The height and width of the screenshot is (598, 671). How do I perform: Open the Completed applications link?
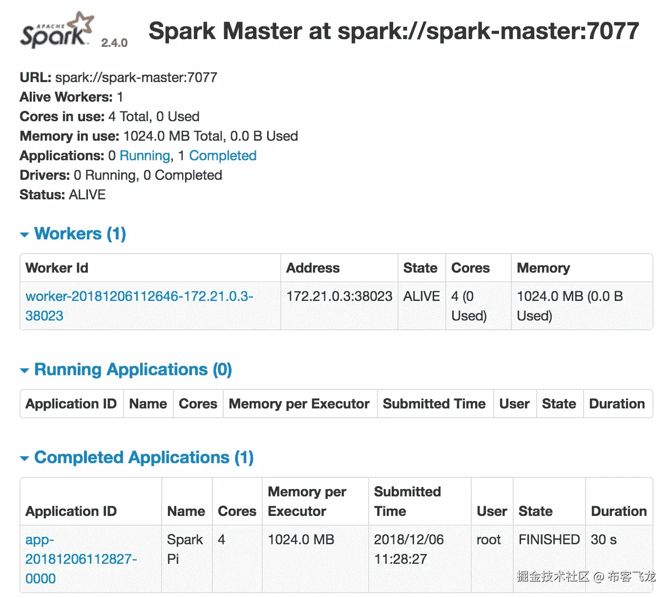click(x=223, y=156)
